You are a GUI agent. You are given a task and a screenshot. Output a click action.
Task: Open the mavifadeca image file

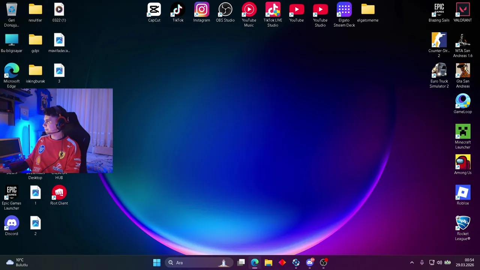point(59,43)
